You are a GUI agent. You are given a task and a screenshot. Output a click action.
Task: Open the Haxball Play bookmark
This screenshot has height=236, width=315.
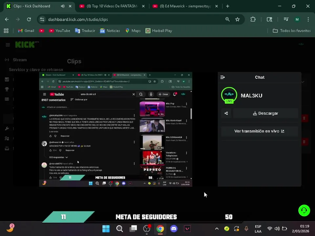click(x=159, y=31)
